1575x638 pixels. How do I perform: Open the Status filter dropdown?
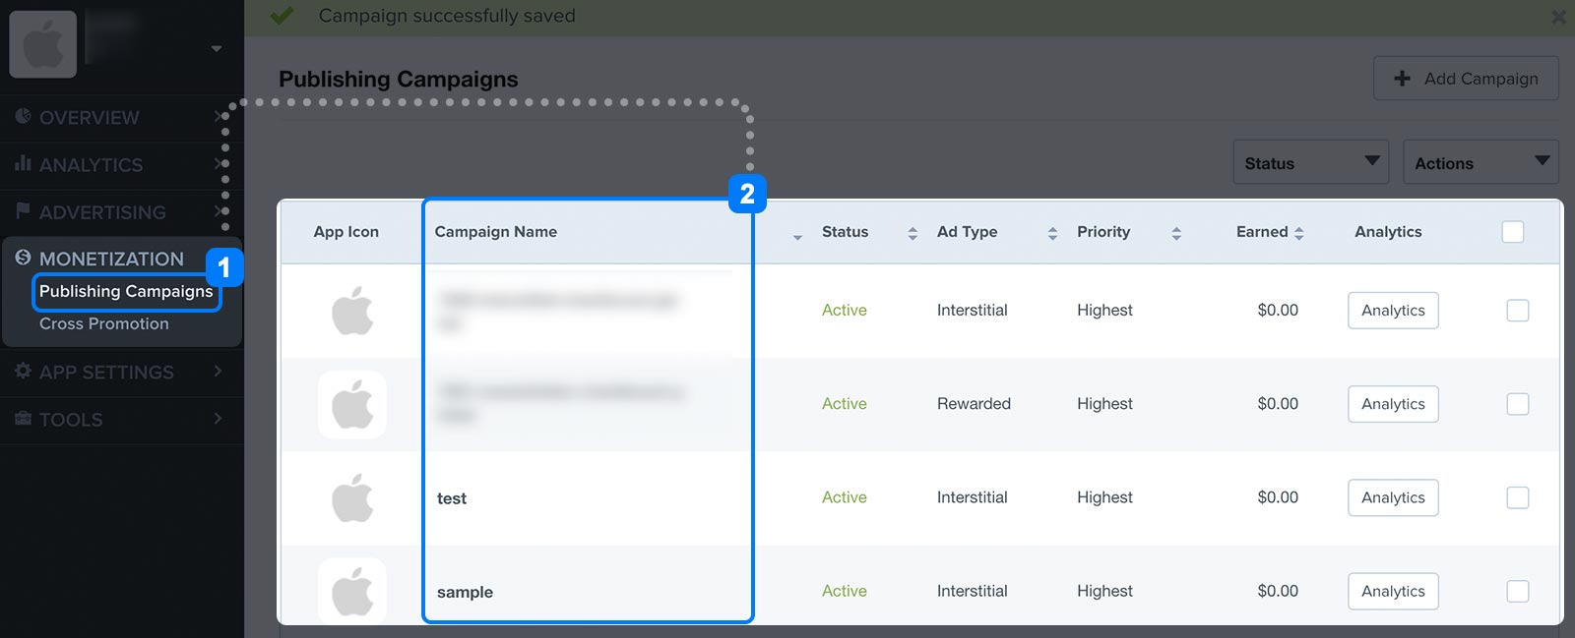[x=1310, y=162]
